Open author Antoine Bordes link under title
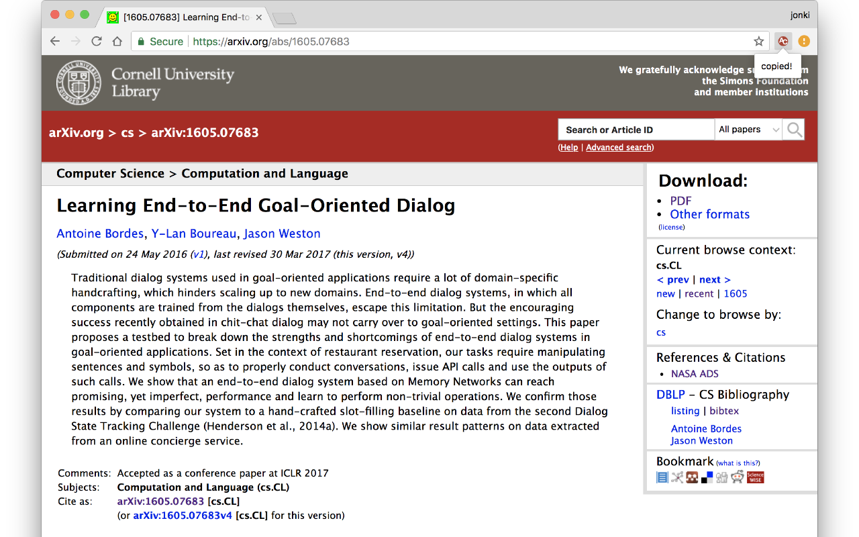This screenshot has width=859, height=537. pos(100,234)
